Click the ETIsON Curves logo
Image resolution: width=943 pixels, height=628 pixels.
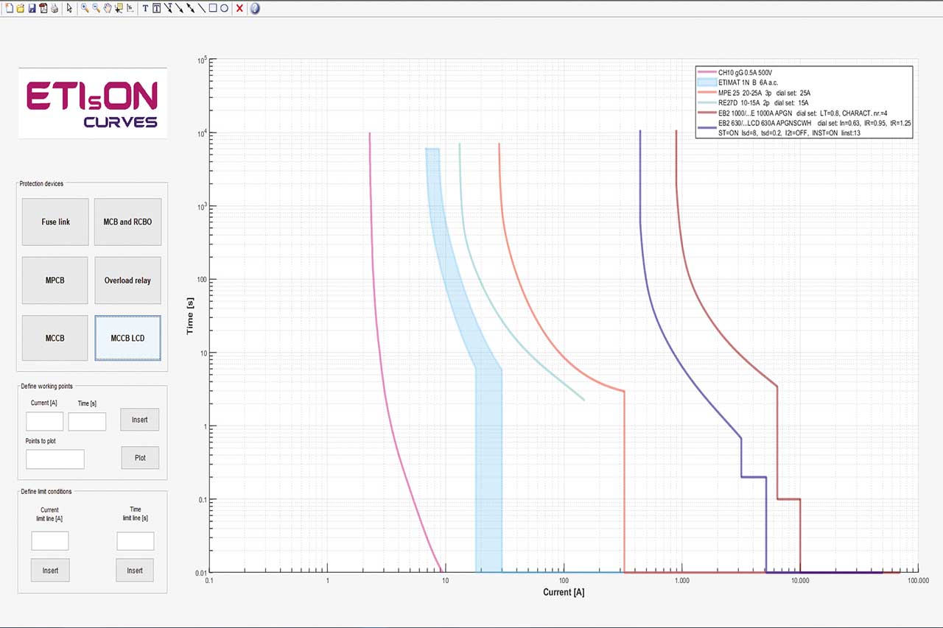coord(92,103)
